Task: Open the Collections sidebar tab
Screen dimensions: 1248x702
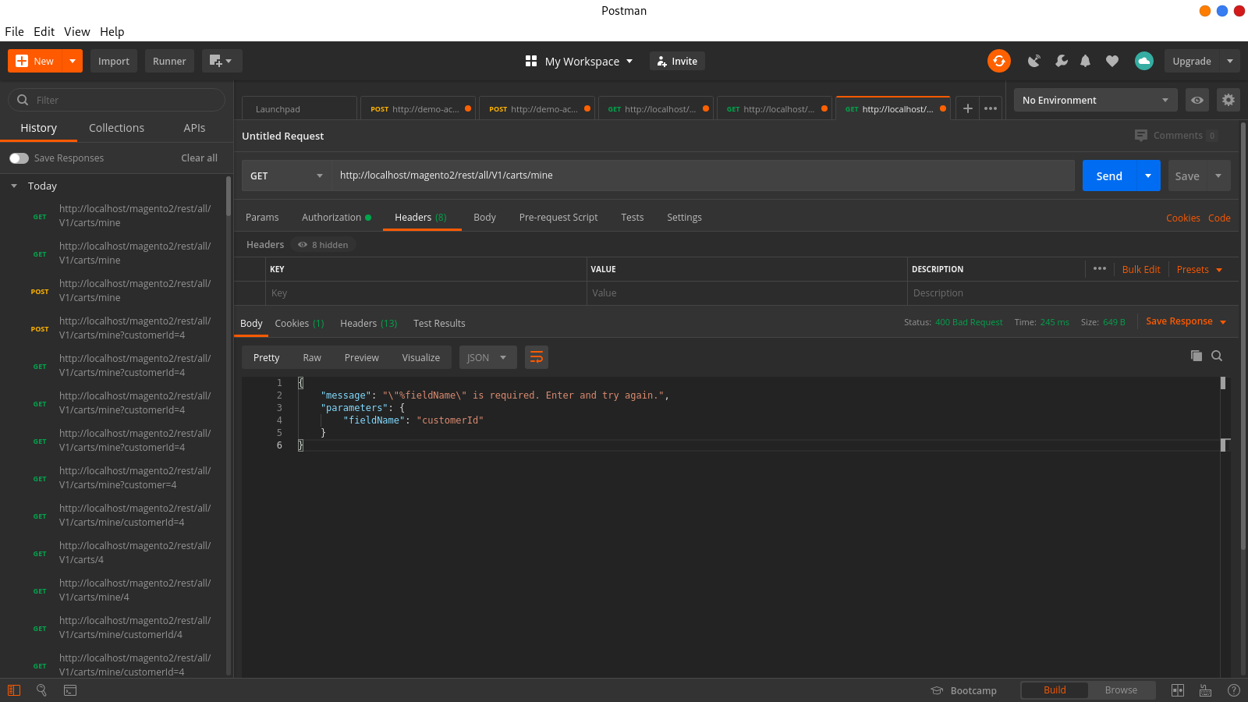Action: 116,127
